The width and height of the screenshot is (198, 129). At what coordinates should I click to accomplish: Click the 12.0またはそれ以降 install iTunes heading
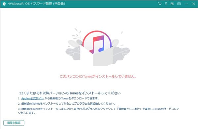tap(70, 93)
